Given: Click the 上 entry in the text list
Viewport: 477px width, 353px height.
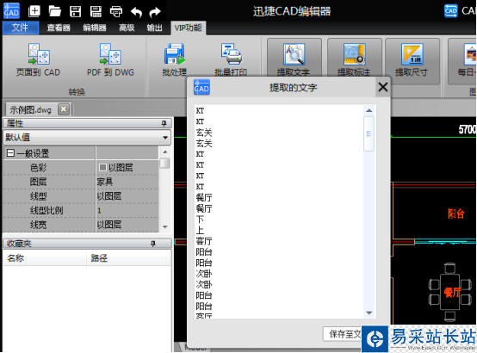Looking at the screenshot, I should click(x=200, y=231).
